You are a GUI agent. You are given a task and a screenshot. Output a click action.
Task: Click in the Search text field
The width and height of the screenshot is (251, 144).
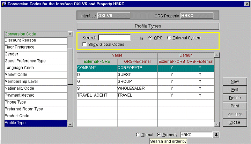click(114, 38)
